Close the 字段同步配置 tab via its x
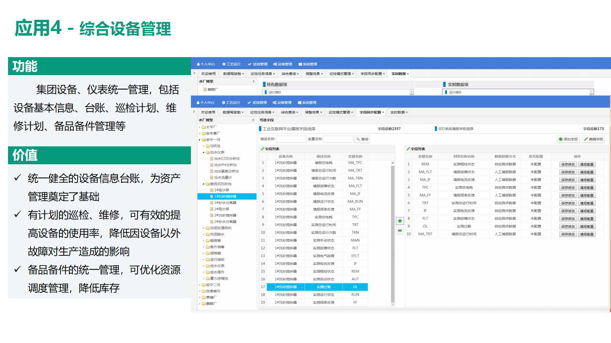The image size is (611, 343). [x=383, y=112]
